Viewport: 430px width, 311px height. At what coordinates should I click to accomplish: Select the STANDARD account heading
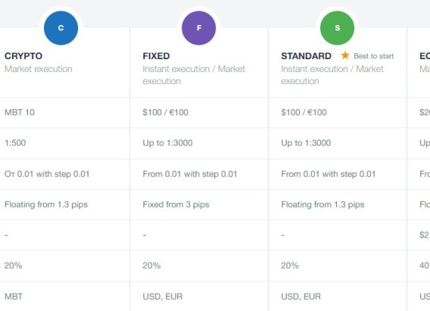click(x=306, y=56)
